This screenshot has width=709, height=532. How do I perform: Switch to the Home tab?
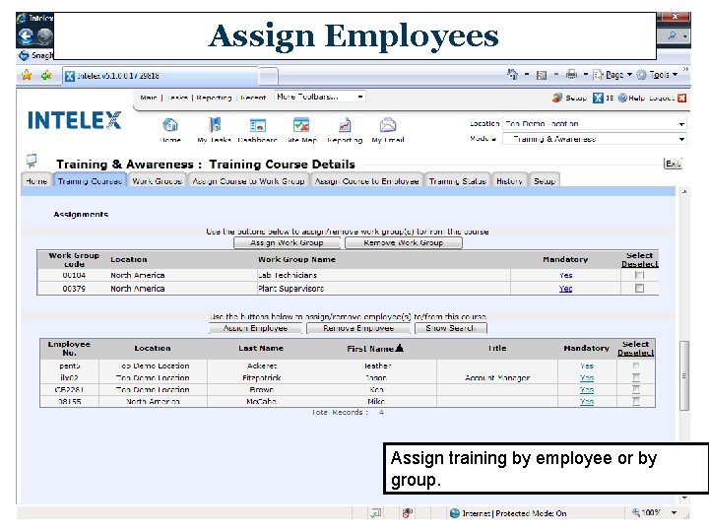pyautogui.click(x=36, y=180)
